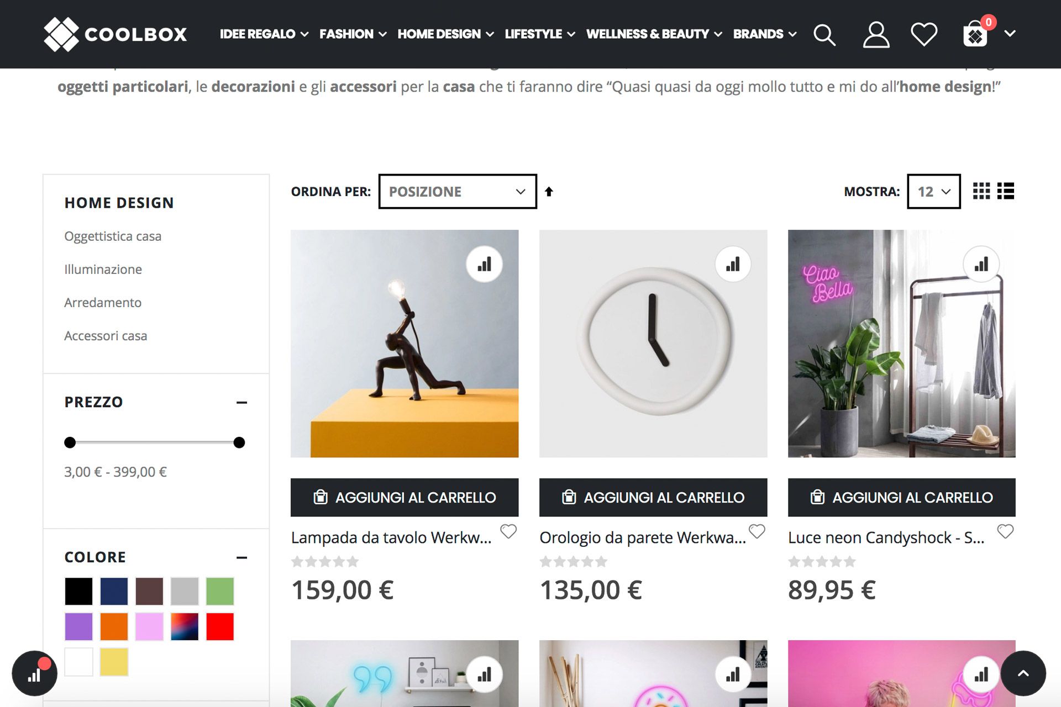Open the user account icon
This screenshot has width=1061, height=707.
click(876, 34)
